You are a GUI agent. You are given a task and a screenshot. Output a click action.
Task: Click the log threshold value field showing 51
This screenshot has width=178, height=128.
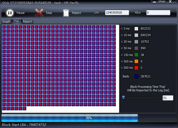(x=168, y=98)
